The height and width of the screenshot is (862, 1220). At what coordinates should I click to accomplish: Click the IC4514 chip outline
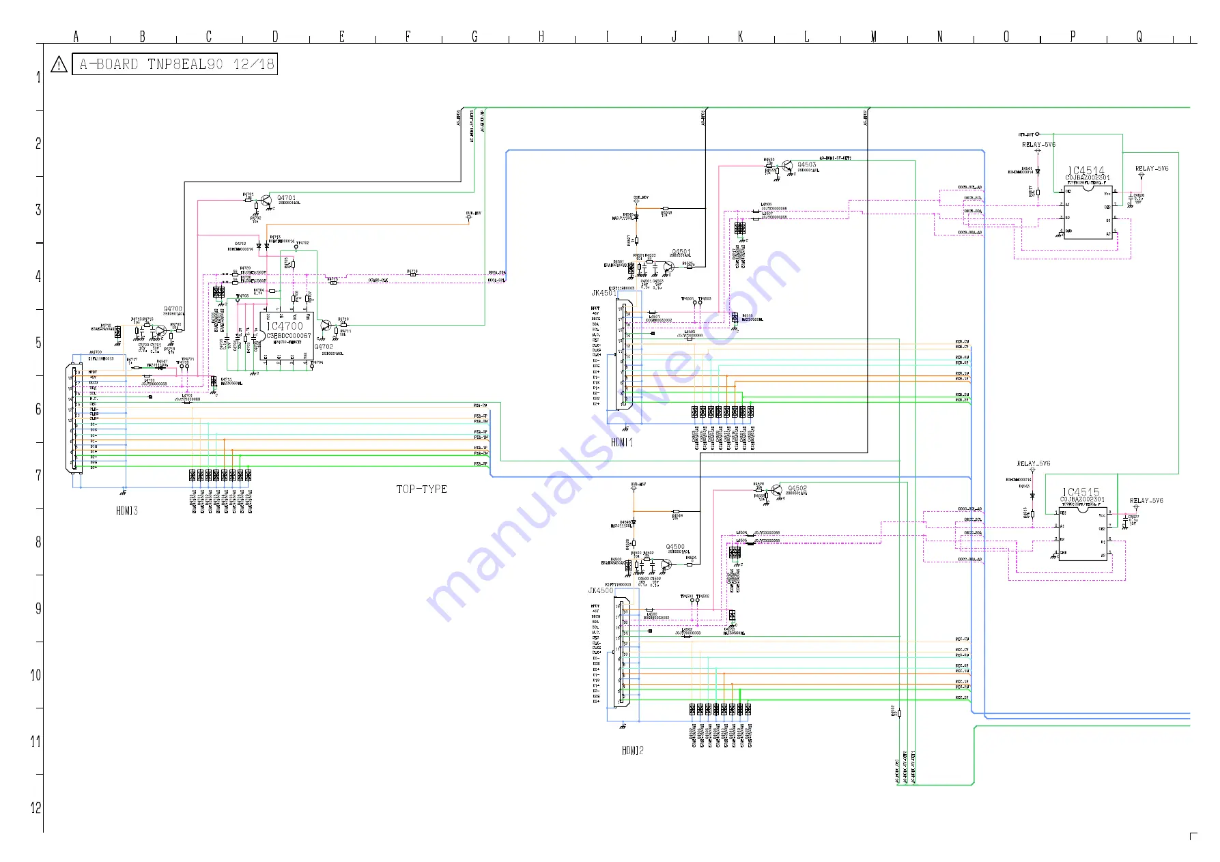1088,211
